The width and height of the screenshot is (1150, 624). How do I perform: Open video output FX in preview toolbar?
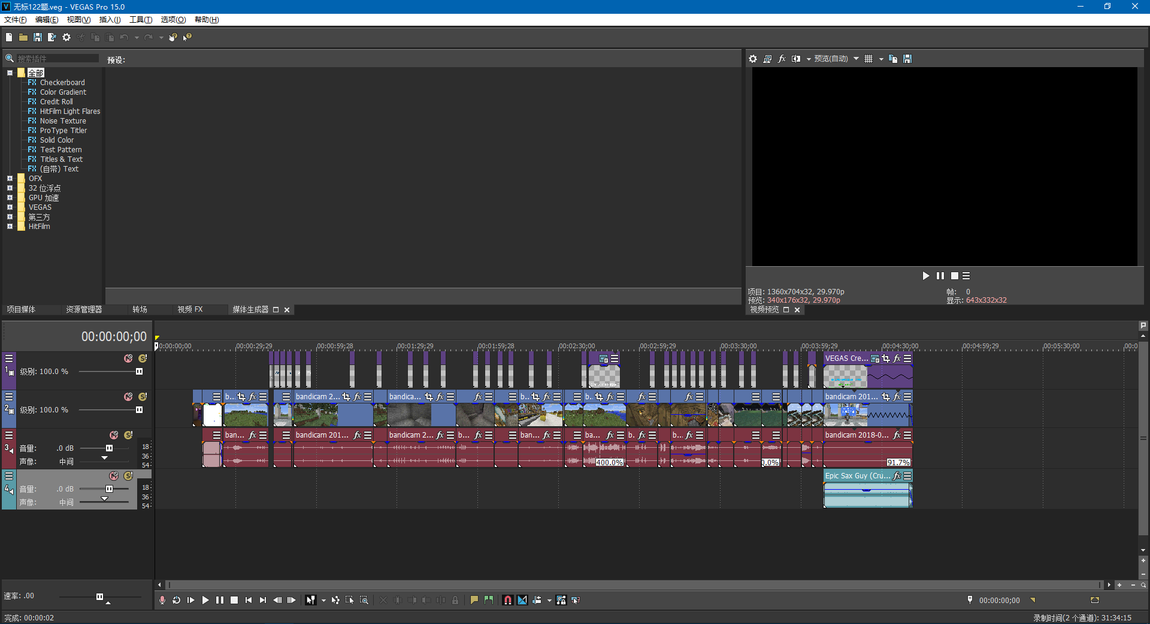(782, 59)
